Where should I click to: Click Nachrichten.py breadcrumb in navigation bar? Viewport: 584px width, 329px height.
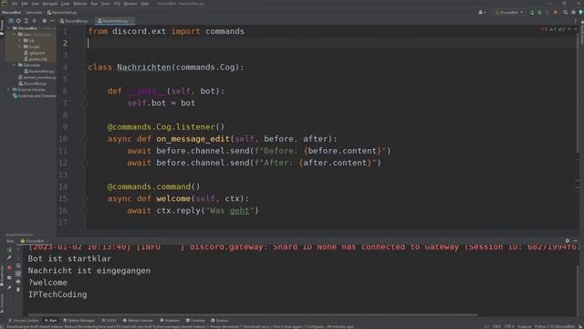pyautogui.click(x=62, y=12)
